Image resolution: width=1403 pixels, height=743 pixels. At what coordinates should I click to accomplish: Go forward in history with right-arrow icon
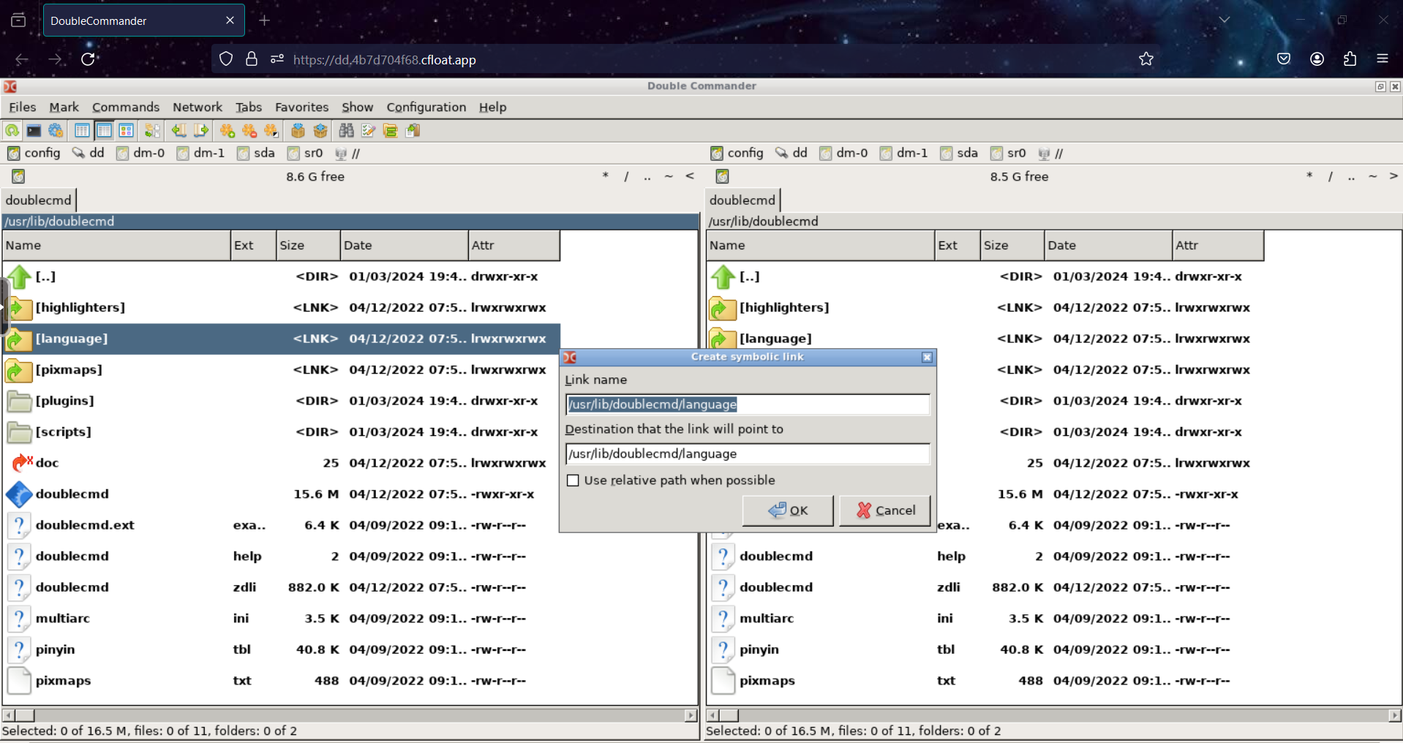[200, 131]
